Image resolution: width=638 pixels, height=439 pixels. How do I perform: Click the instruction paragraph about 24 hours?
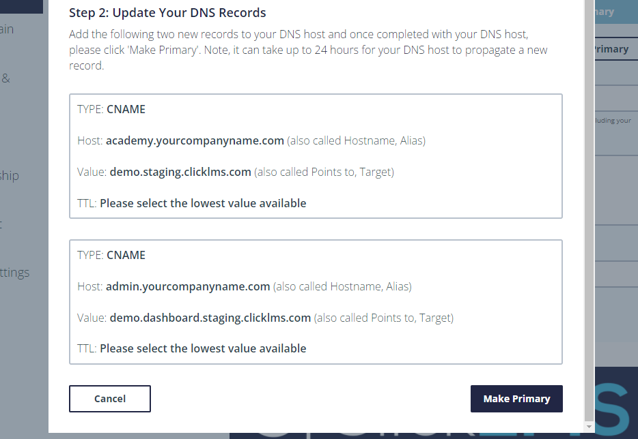tap(308, 50)
